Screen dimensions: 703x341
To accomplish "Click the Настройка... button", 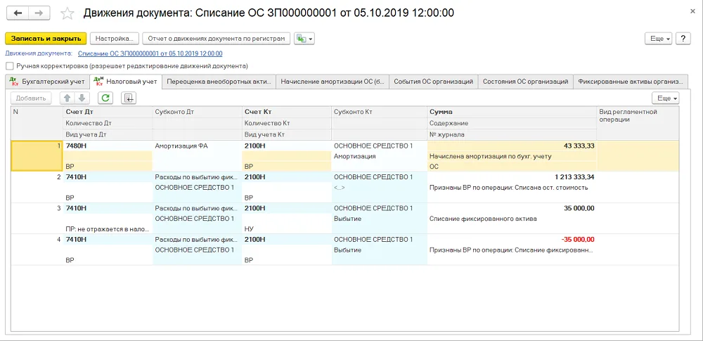I will click(x=115, y=39).
